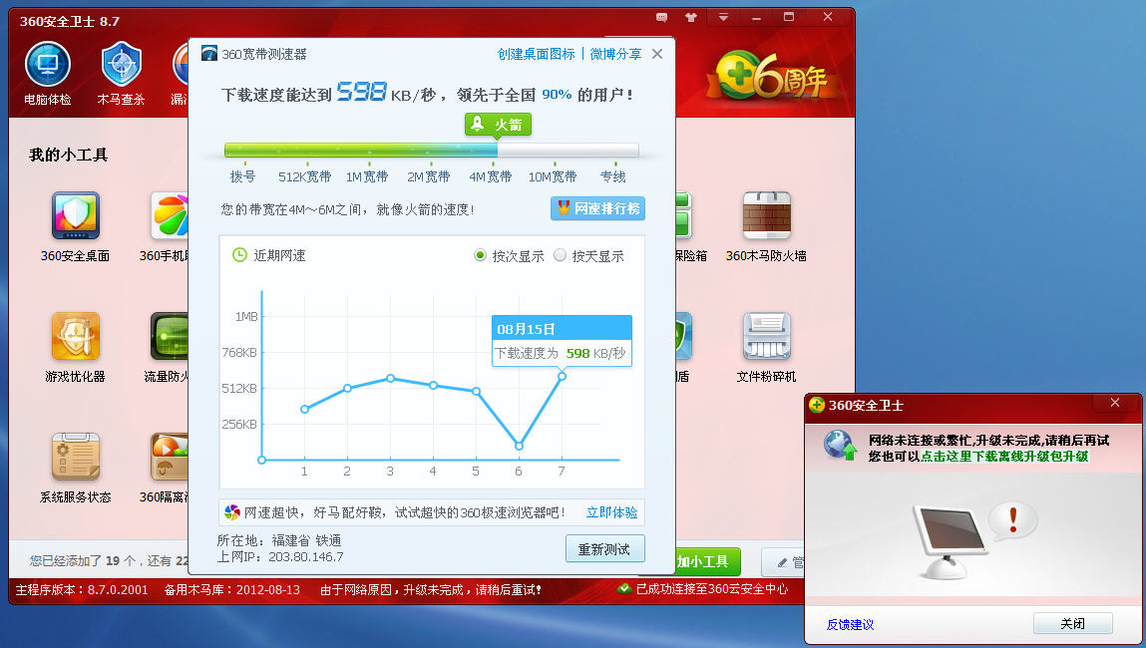
Task: Click the feedback speech bubble icon in title bar
Action: coord(661,17)
